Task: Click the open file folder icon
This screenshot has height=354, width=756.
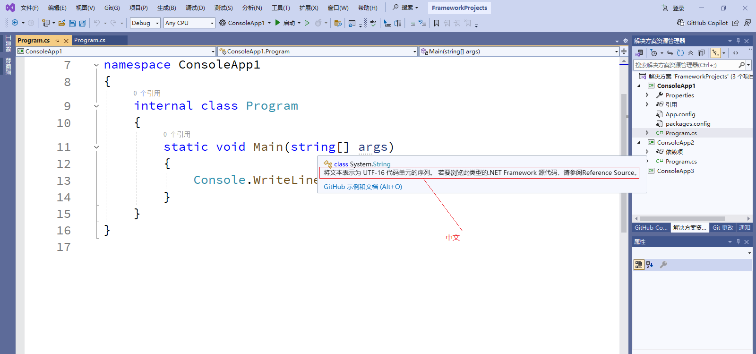Action: pos(62,23)
